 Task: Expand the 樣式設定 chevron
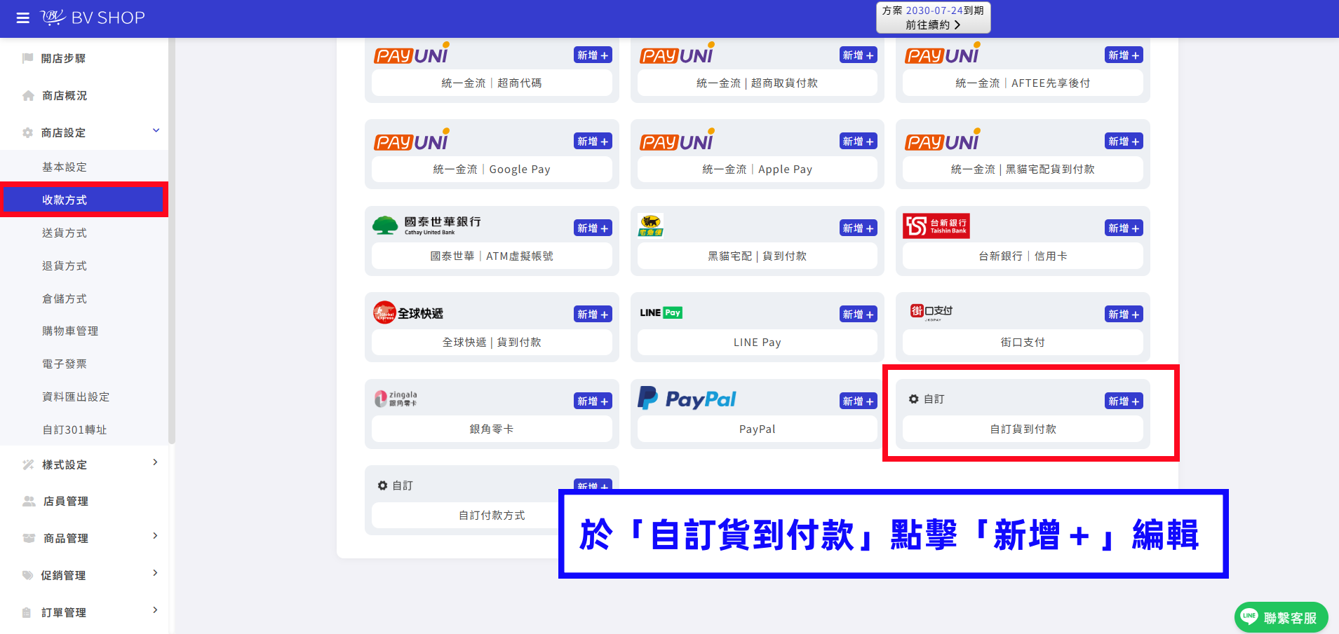click(x=155, y=462)
